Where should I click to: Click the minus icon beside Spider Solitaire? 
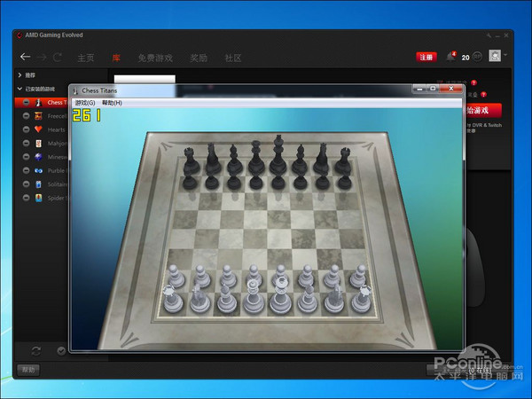pyautogui.click(x=26, y=198)
